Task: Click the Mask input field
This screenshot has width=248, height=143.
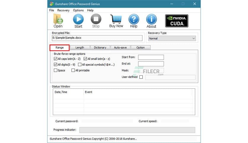Action: point(151,70)
